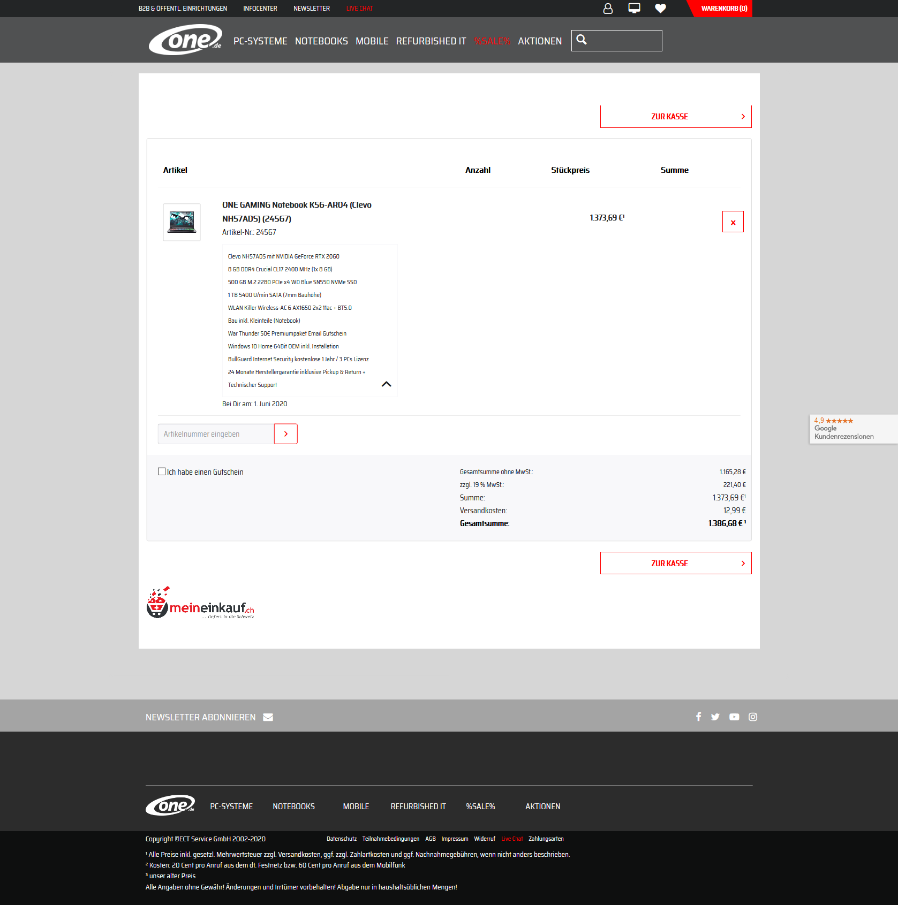
Task: Open Twitter social icon
Action: tap(715, 717)
